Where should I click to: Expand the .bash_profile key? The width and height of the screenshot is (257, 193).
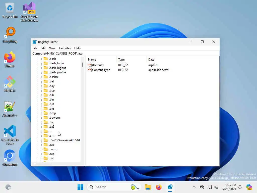point(41,73)
